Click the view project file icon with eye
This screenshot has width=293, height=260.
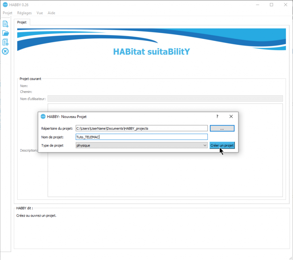click(x=5, y=42)
